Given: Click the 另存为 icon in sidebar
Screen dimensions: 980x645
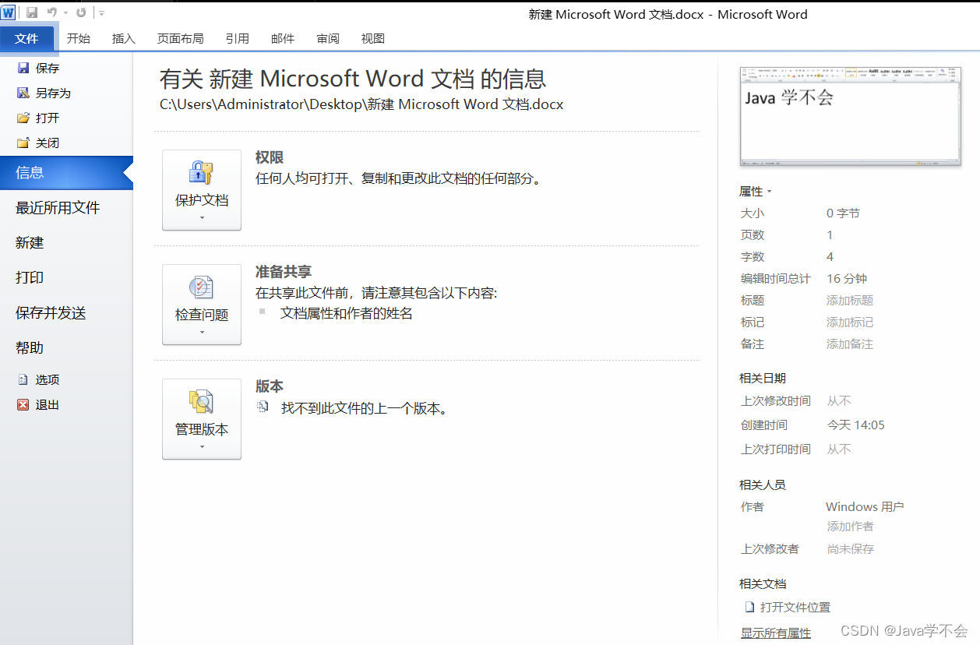Looking at the screenshot, I should tap(23, 93).
